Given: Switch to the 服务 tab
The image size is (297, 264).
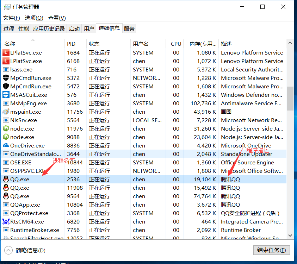Looking at the screenshot, I should point(129,29).
